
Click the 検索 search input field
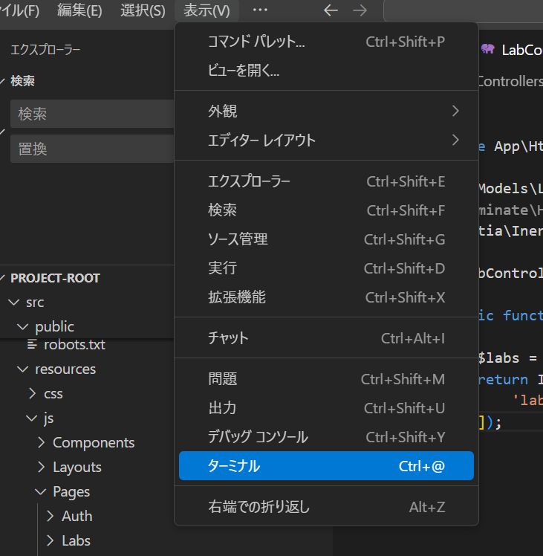pos(92,114)
